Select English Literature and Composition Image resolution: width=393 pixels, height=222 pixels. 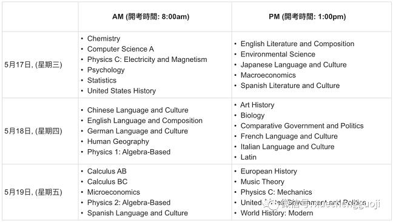[298, 44]
